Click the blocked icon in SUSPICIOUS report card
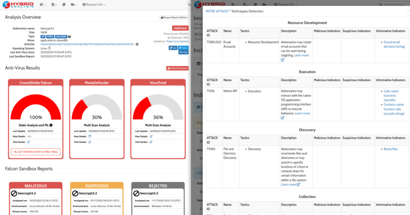Image resolution: width=410 pixels, height=215 pixels. pos(75,193)
